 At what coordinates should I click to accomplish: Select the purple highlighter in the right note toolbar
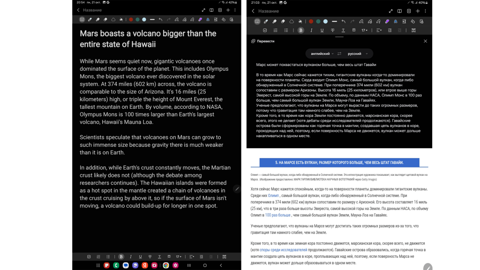(x=387, y=22)
